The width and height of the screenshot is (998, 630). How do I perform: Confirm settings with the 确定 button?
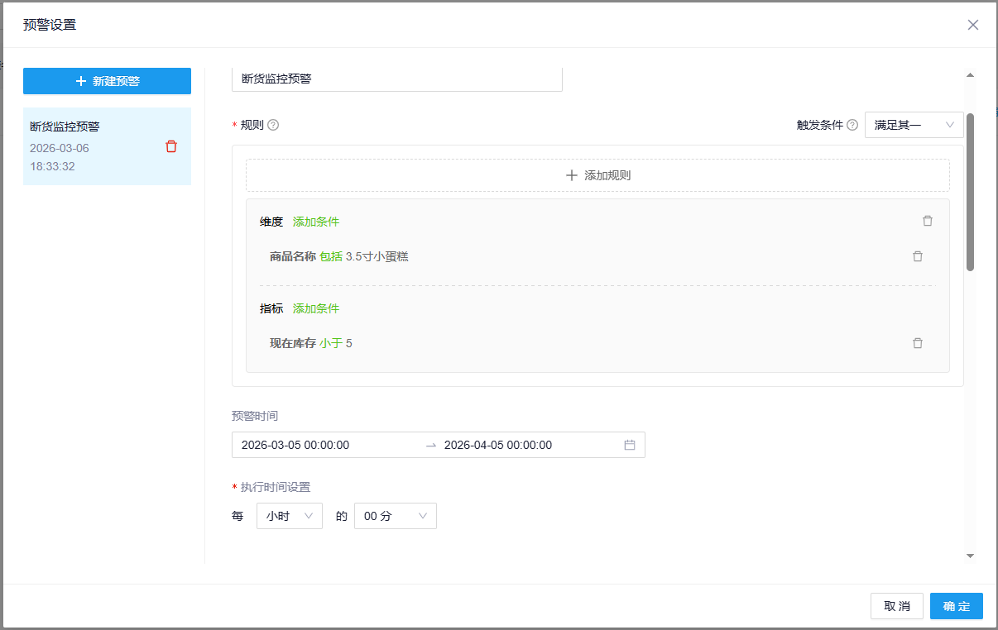[956, 606]
